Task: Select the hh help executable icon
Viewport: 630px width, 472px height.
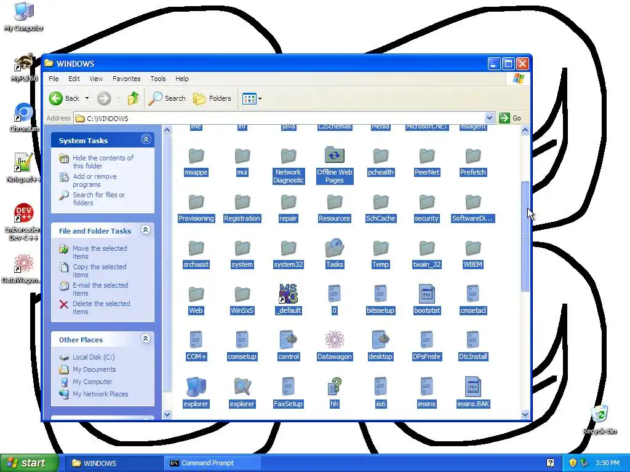Action: click(x=334, y=386)
